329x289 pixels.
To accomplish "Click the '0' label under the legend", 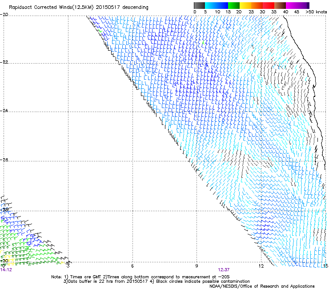I will pyautogui.click(x=195, y=12).
